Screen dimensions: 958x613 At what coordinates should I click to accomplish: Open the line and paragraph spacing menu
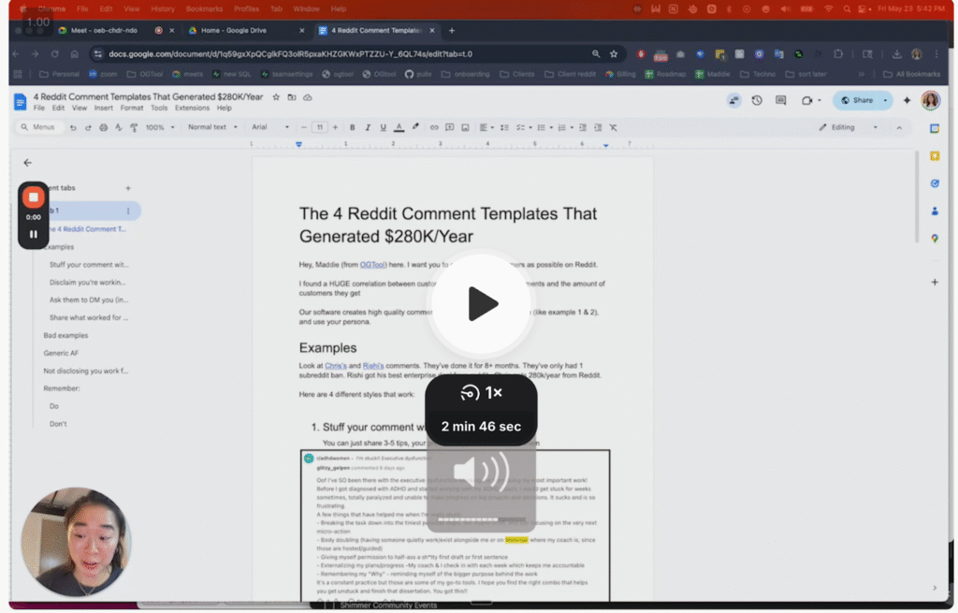point(504,127)
